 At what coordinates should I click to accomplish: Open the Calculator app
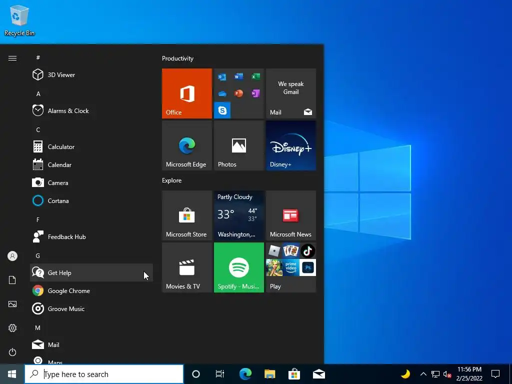pos(91,146)
